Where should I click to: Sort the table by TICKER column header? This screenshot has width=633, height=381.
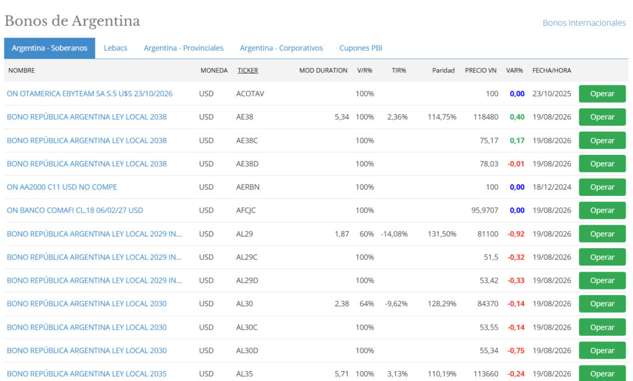coord(247,70)
